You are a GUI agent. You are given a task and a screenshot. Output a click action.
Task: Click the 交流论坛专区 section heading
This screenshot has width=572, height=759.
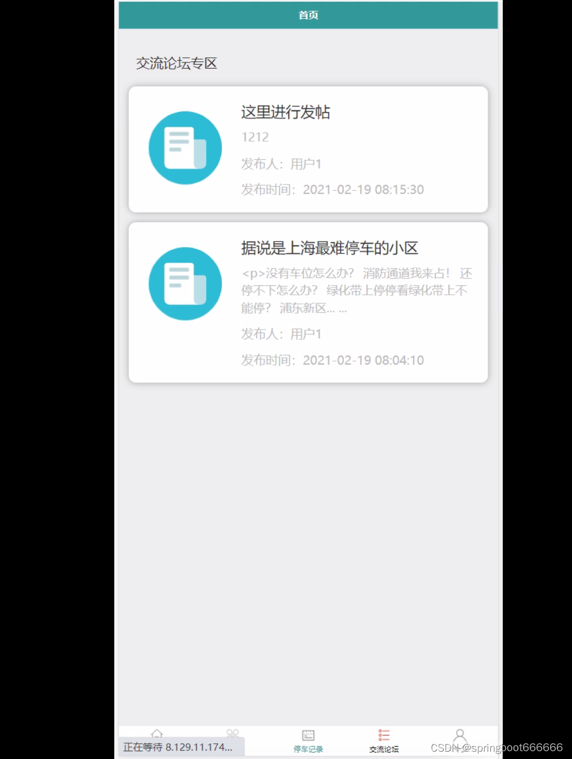click(x=176, y=64)
